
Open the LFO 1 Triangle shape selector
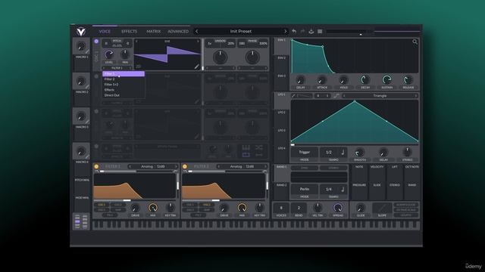[380, 96]
